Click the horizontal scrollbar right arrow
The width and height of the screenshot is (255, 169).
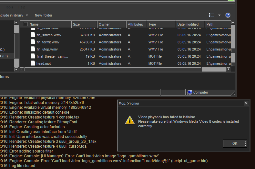pyautogui.click(x=229, y=69)
